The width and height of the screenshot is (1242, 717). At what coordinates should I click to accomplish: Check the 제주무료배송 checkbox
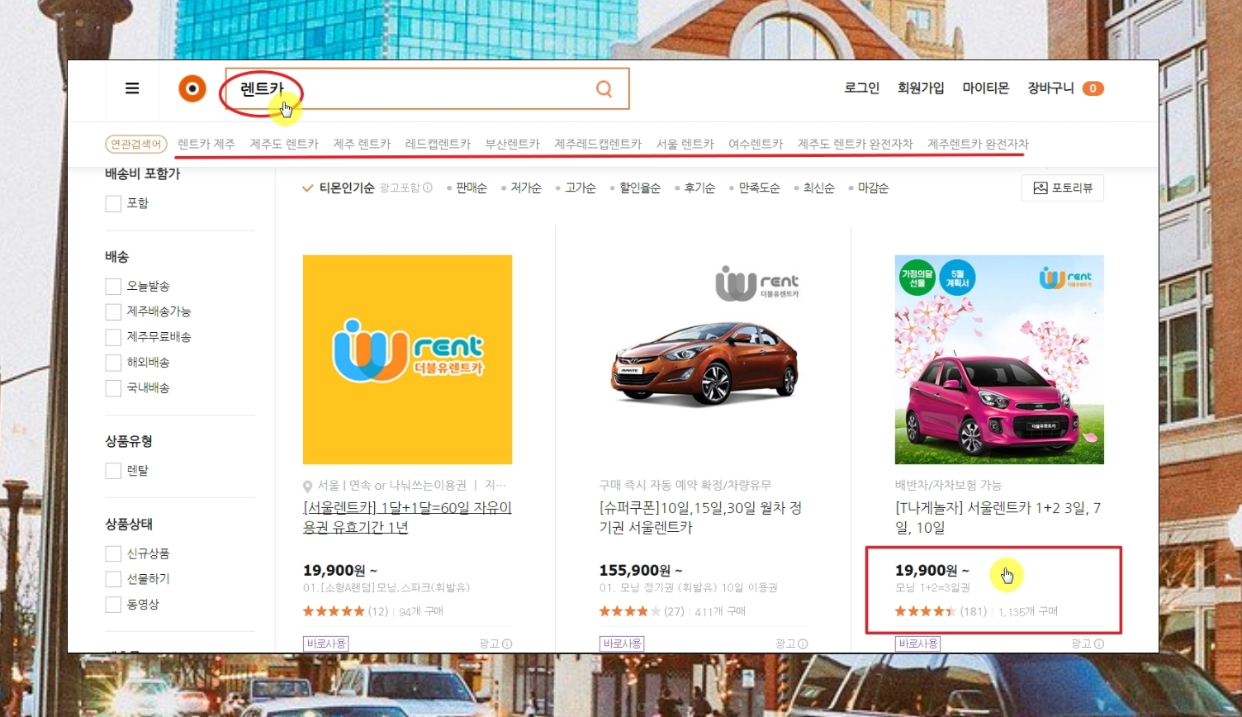click(113, 337)
